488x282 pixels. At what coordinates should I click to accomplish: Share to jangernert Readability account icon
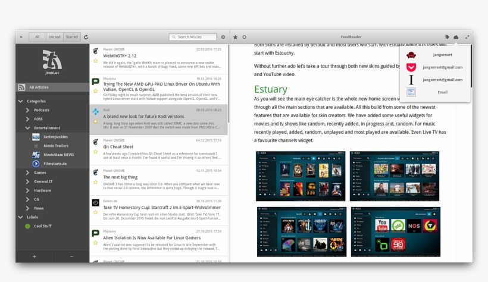coord(411,55)
